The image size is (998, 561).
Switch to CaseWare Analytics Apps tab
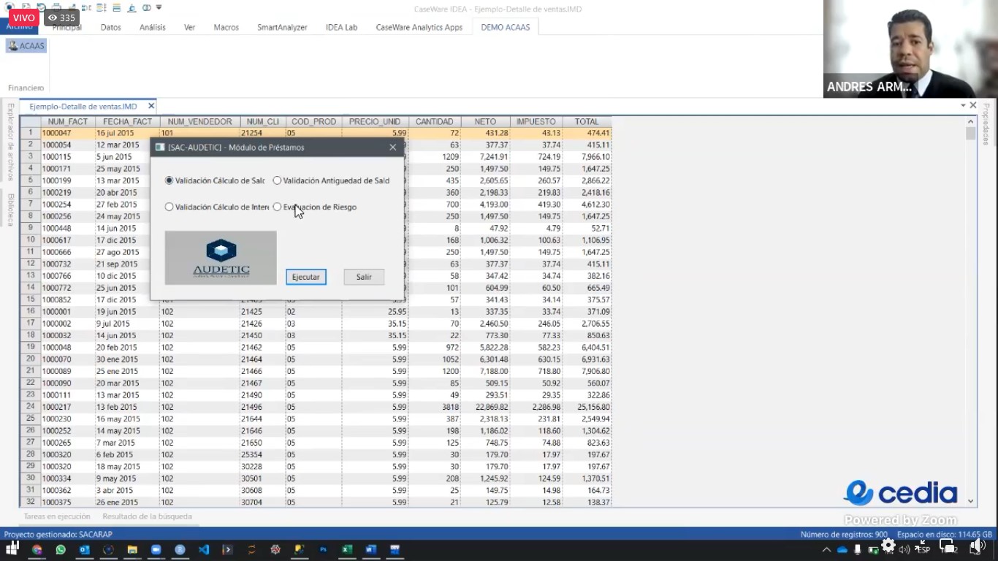pyautogui.click(x=419, y=27)
